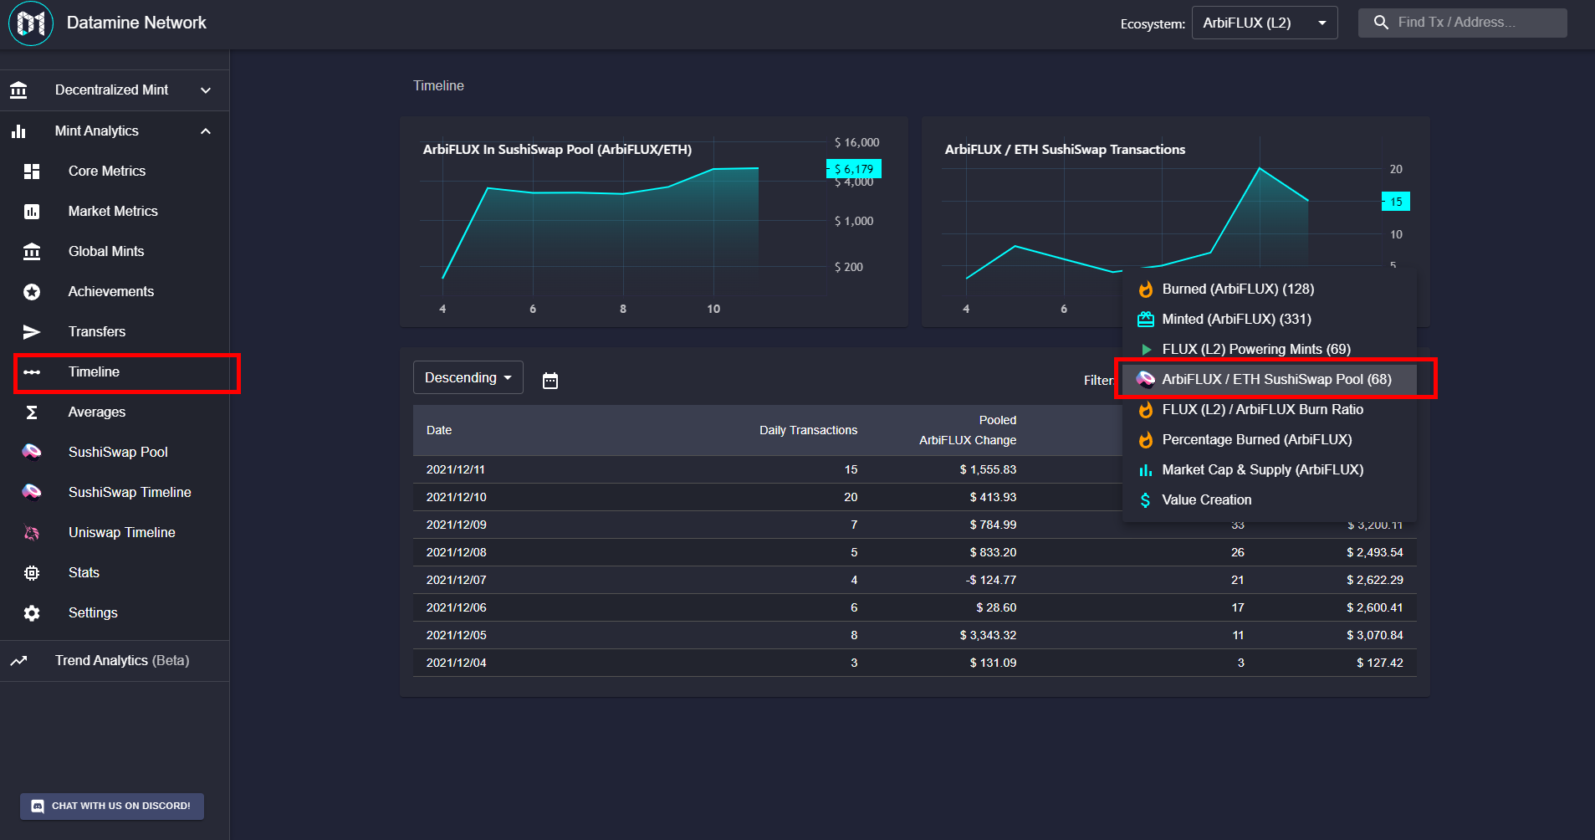Expand the Decentralized Mint chevron

pyautogui.click(x=206, y=90)
